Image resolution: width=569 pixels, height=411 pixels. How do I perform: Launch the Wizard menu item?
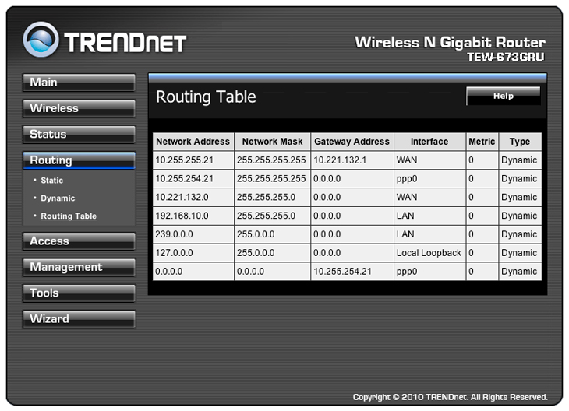pos(78,319)
